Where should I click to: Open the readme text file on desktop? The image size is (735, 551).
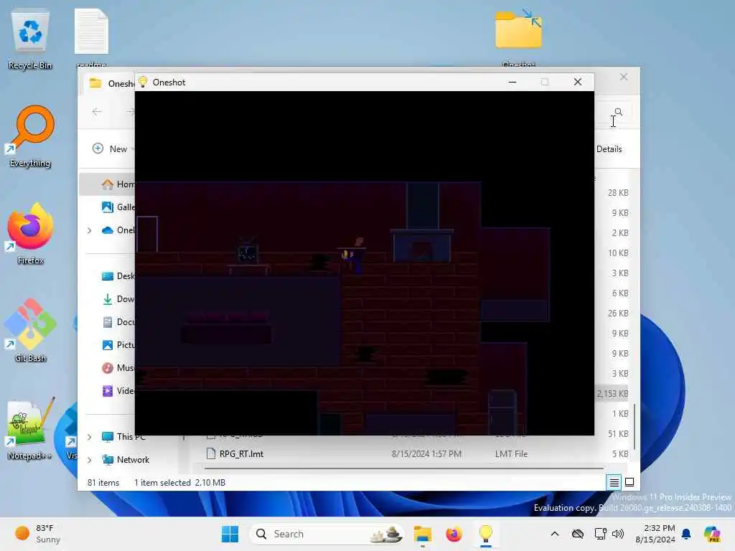click(x=91, y=39)
